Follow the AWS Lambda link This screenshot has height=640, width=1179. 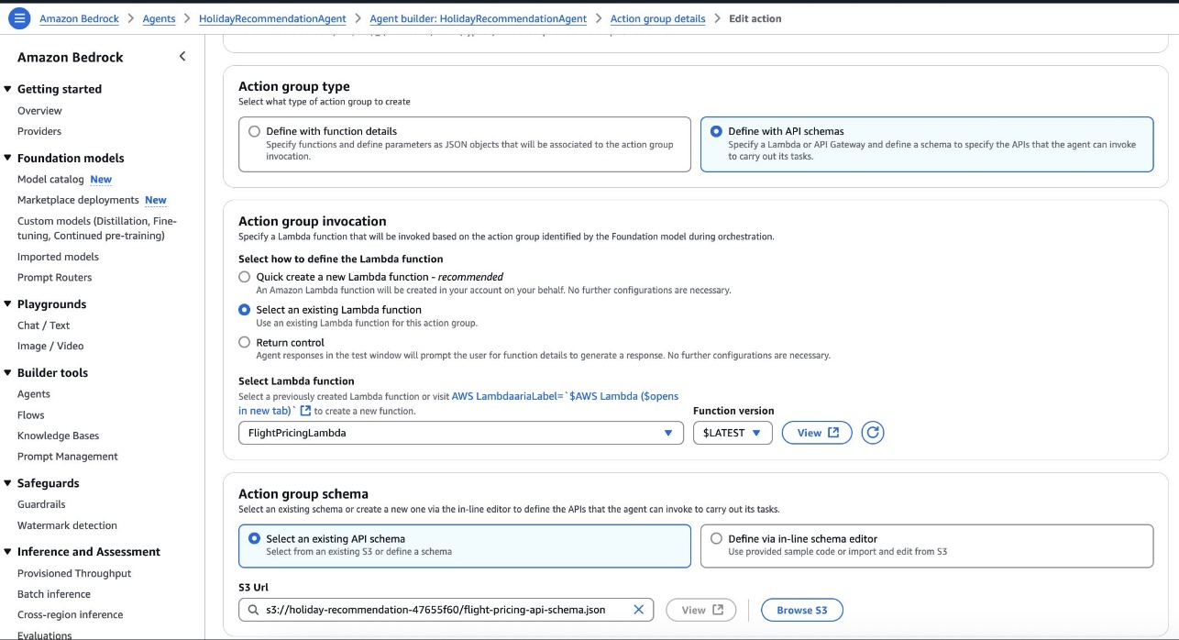point(565,396)
